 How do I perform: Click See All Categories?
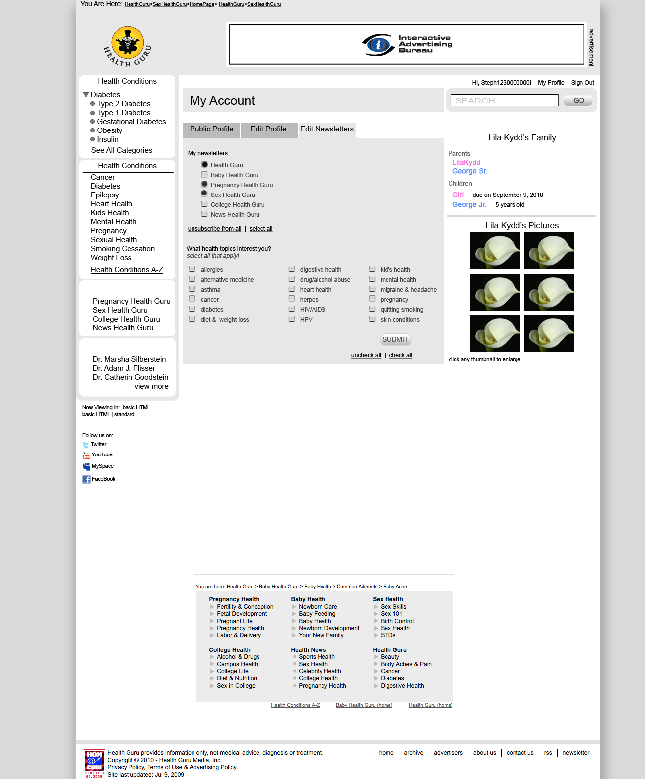pyautogui.click(x=122, y=150)
